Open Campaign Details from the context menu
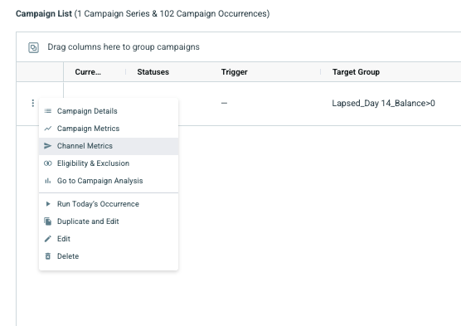 pyautogui.click(x=109, y=111)
